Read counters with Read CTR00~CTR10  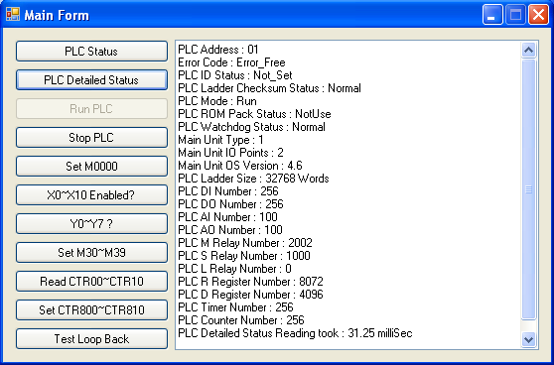pos(91,282)
